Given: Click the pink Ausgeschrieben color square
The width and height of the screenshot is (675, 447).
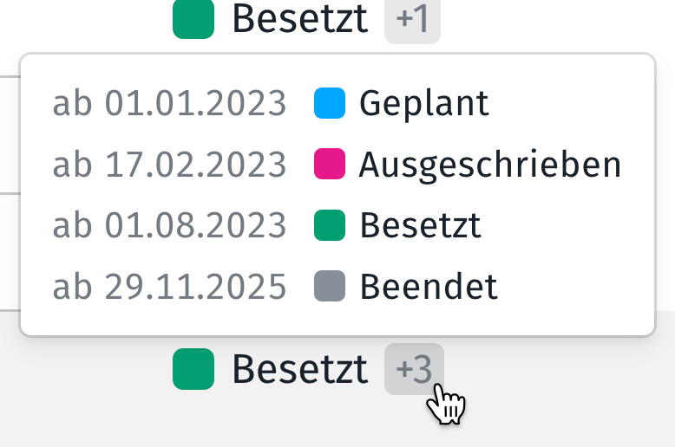Looking at the screenshot, I should coord(330,164).
